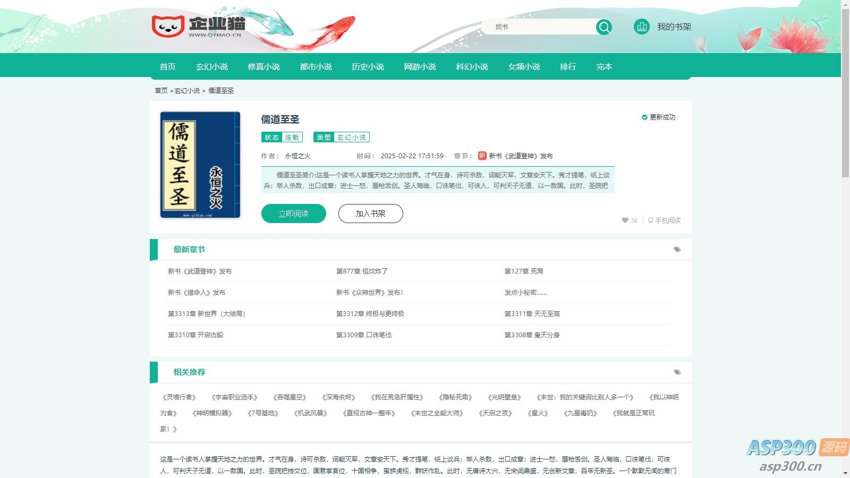Screen dimensions: 850x478
Task: Open the 排行 ranking page
Action: pos(568,67)
